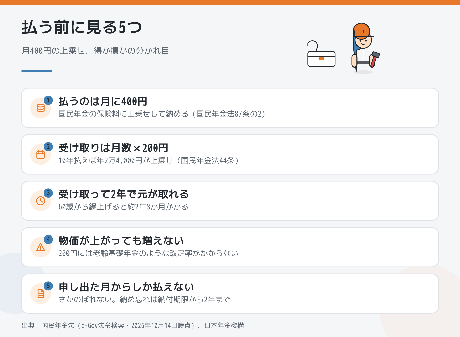
Task: Click the text 国民年金の保険料に上乗せして納める
Action: click(123, 114)
